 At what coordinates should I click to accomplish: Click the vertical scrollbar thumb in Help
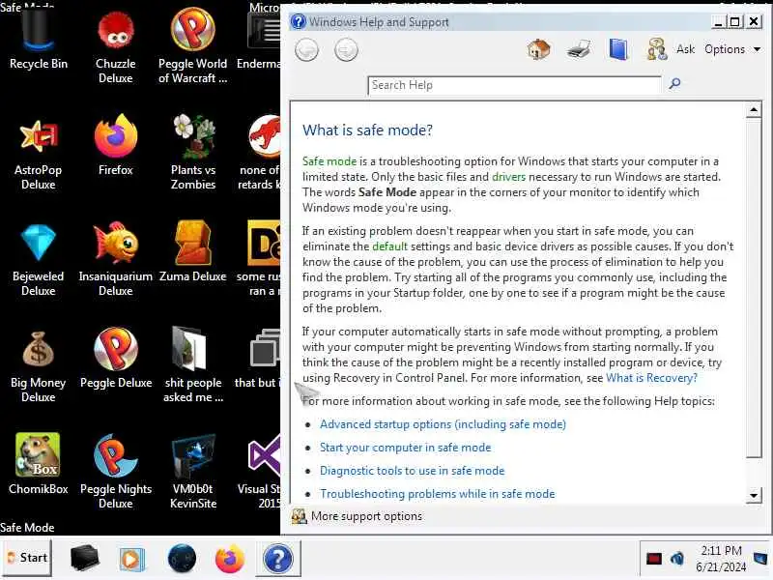pyautogui.click(x=754, y=289)
